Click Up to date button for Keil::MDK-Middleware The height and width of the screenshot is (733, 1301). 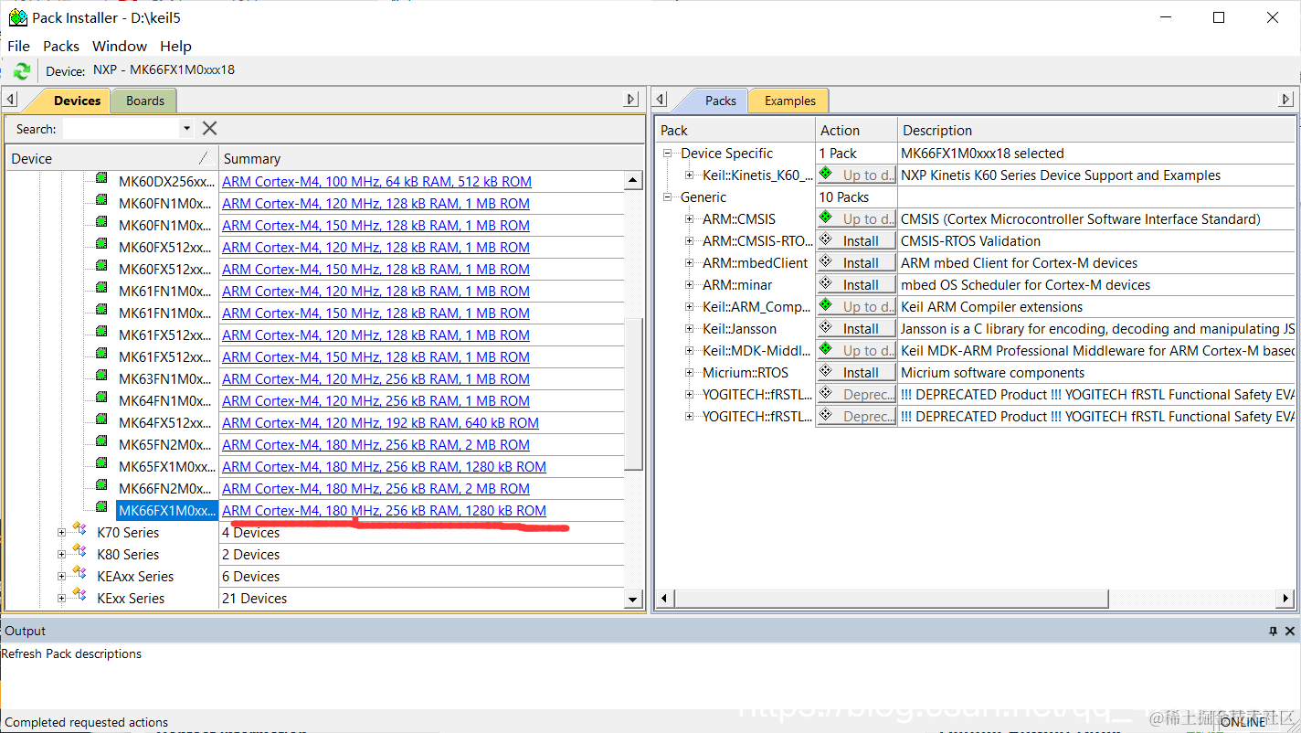pyautogui.click(x=856, y=351)
